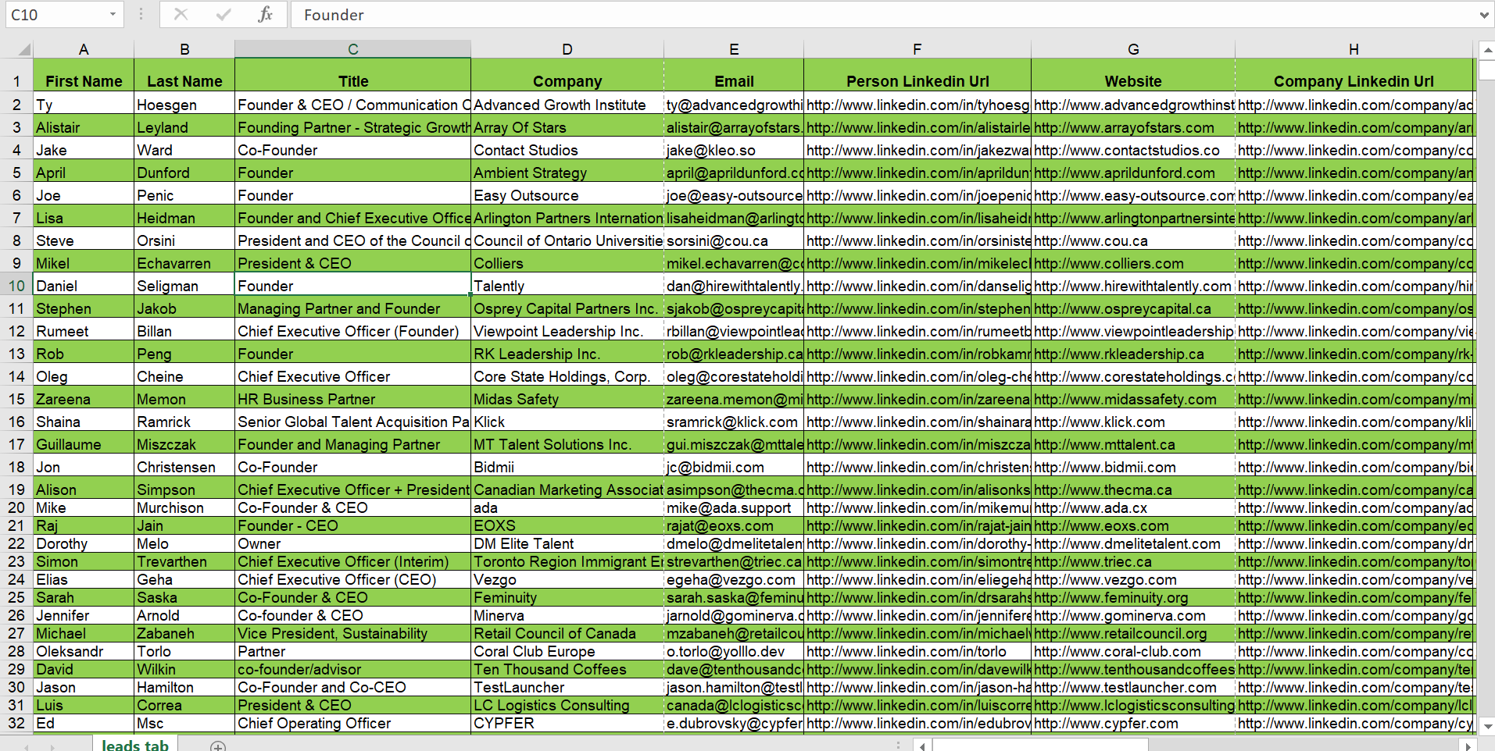The height and width of the screenshot is (751, 1495).
Task: Select the Vice President, Sustainability title cell
Action: pos(353,633)
